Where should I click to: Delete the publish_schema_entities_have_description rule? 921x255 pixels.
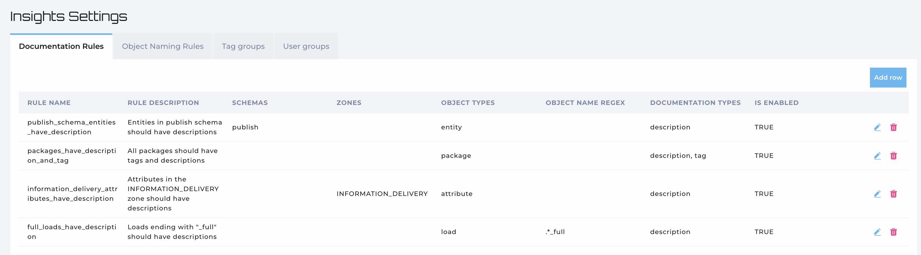point(894,127)
